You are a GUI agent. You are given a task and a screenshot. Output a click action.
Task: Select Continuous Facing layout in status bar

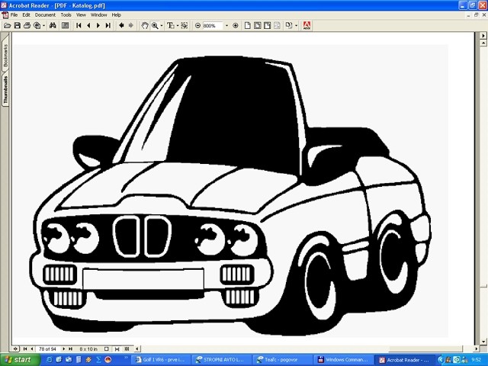pyautogui.click(x=127, y=349)
